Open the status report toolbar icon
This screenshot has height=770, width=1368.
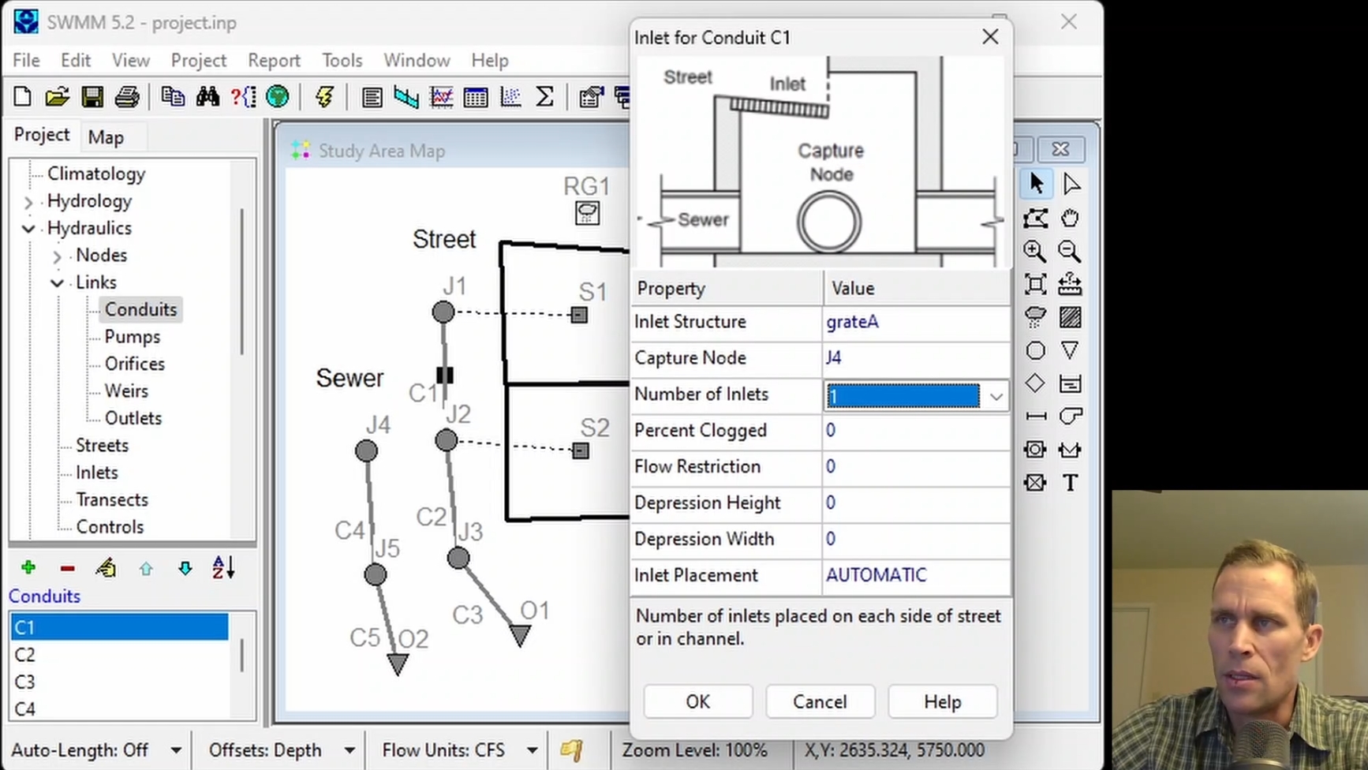[x=372, y=97]
